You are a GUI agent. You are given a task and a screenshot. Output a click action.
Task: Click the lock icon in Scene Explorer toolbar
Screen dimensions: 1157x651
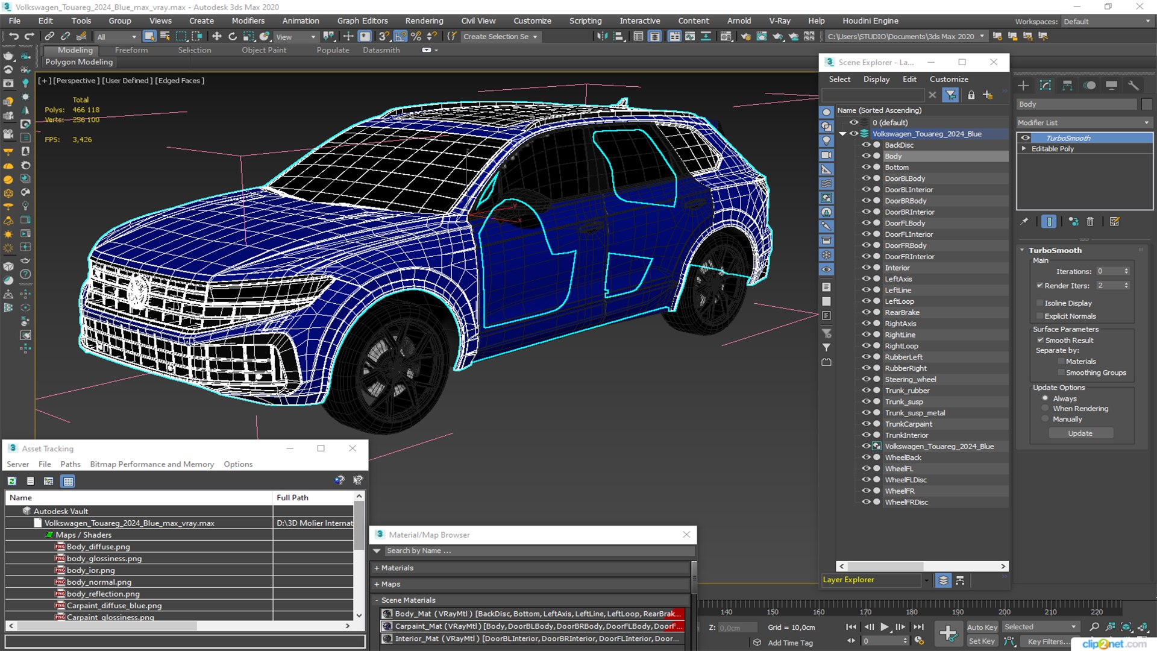click(971, 95)
